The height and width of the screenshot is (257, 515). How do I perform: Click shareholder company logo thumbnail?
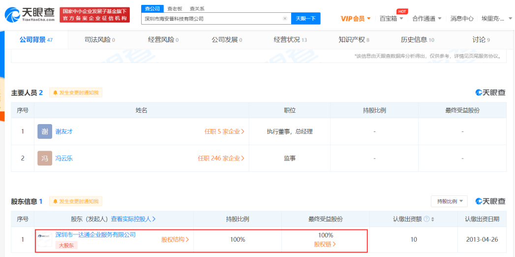pyautogui.click(x=45, y=239)
